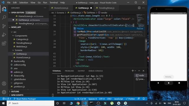This screenshot has width=189, height=106.
Task: Maximize the terminal panel size
Action: 139,71
